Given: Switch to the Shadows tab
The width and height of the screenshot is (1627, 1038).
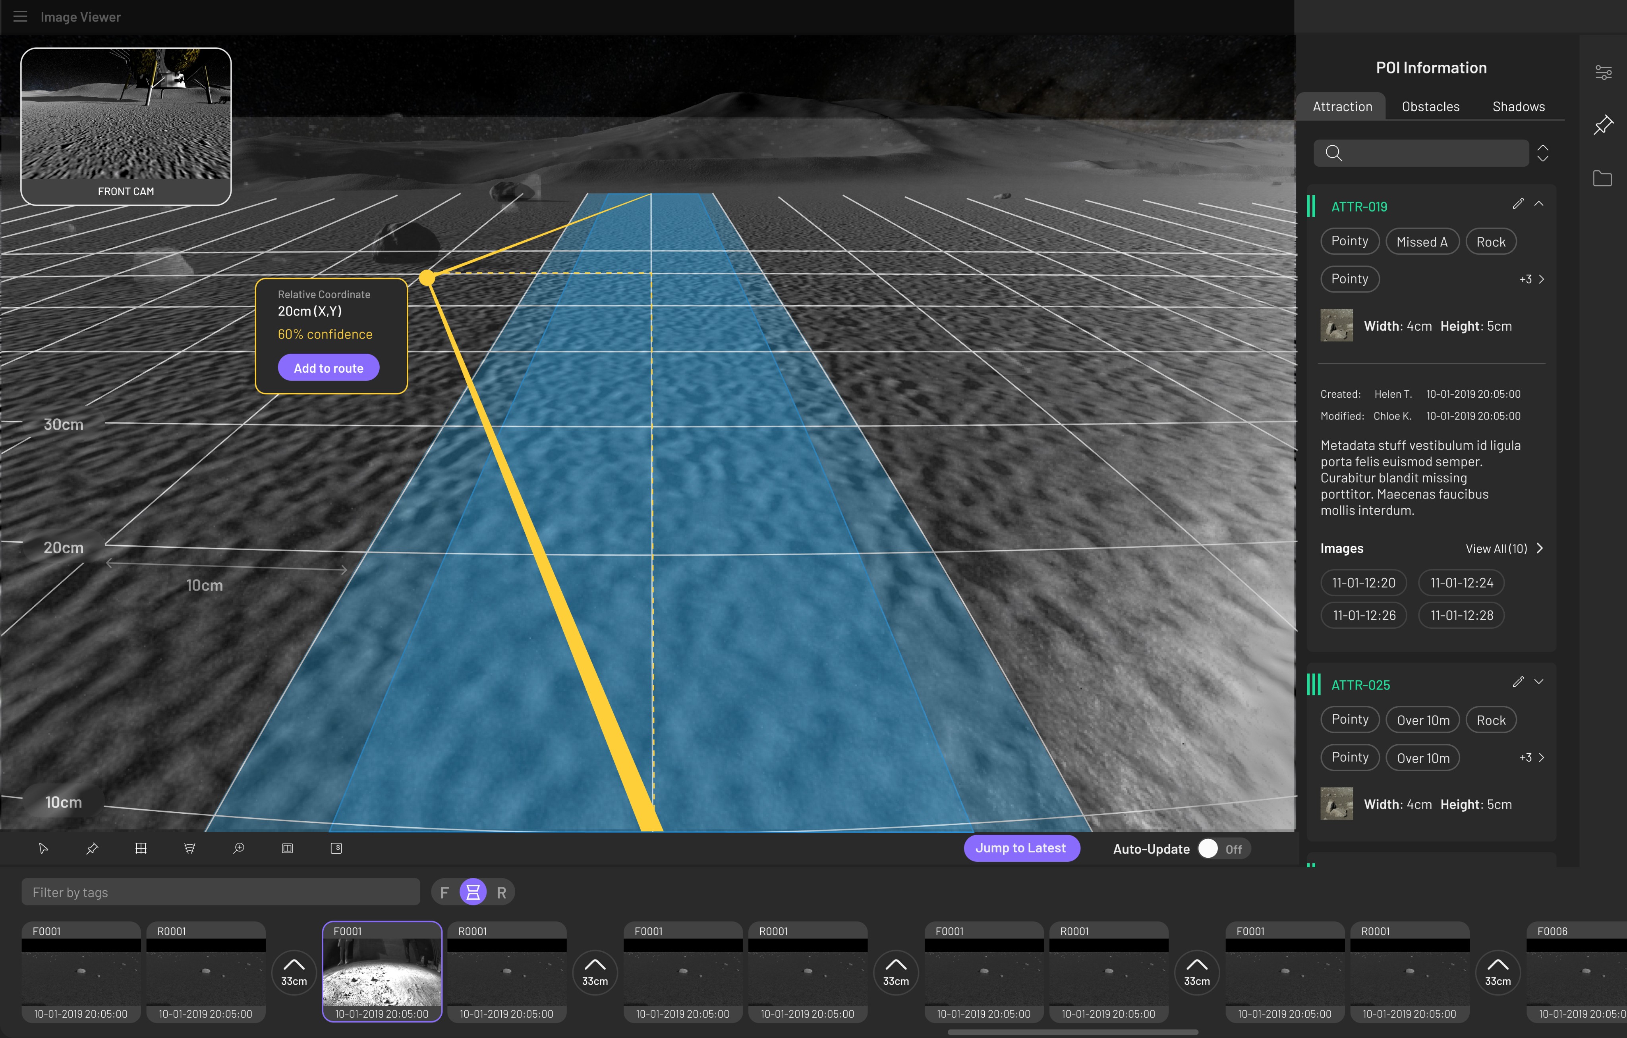Looking at the screenshot, I should [x=1518, y=107].
